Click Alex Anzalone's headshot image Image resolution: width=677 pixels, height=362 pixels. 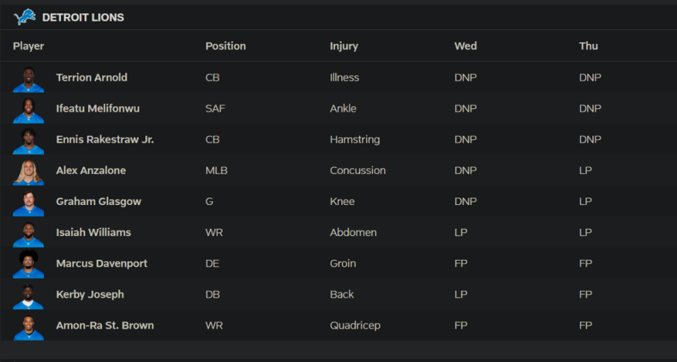(28, 172)
